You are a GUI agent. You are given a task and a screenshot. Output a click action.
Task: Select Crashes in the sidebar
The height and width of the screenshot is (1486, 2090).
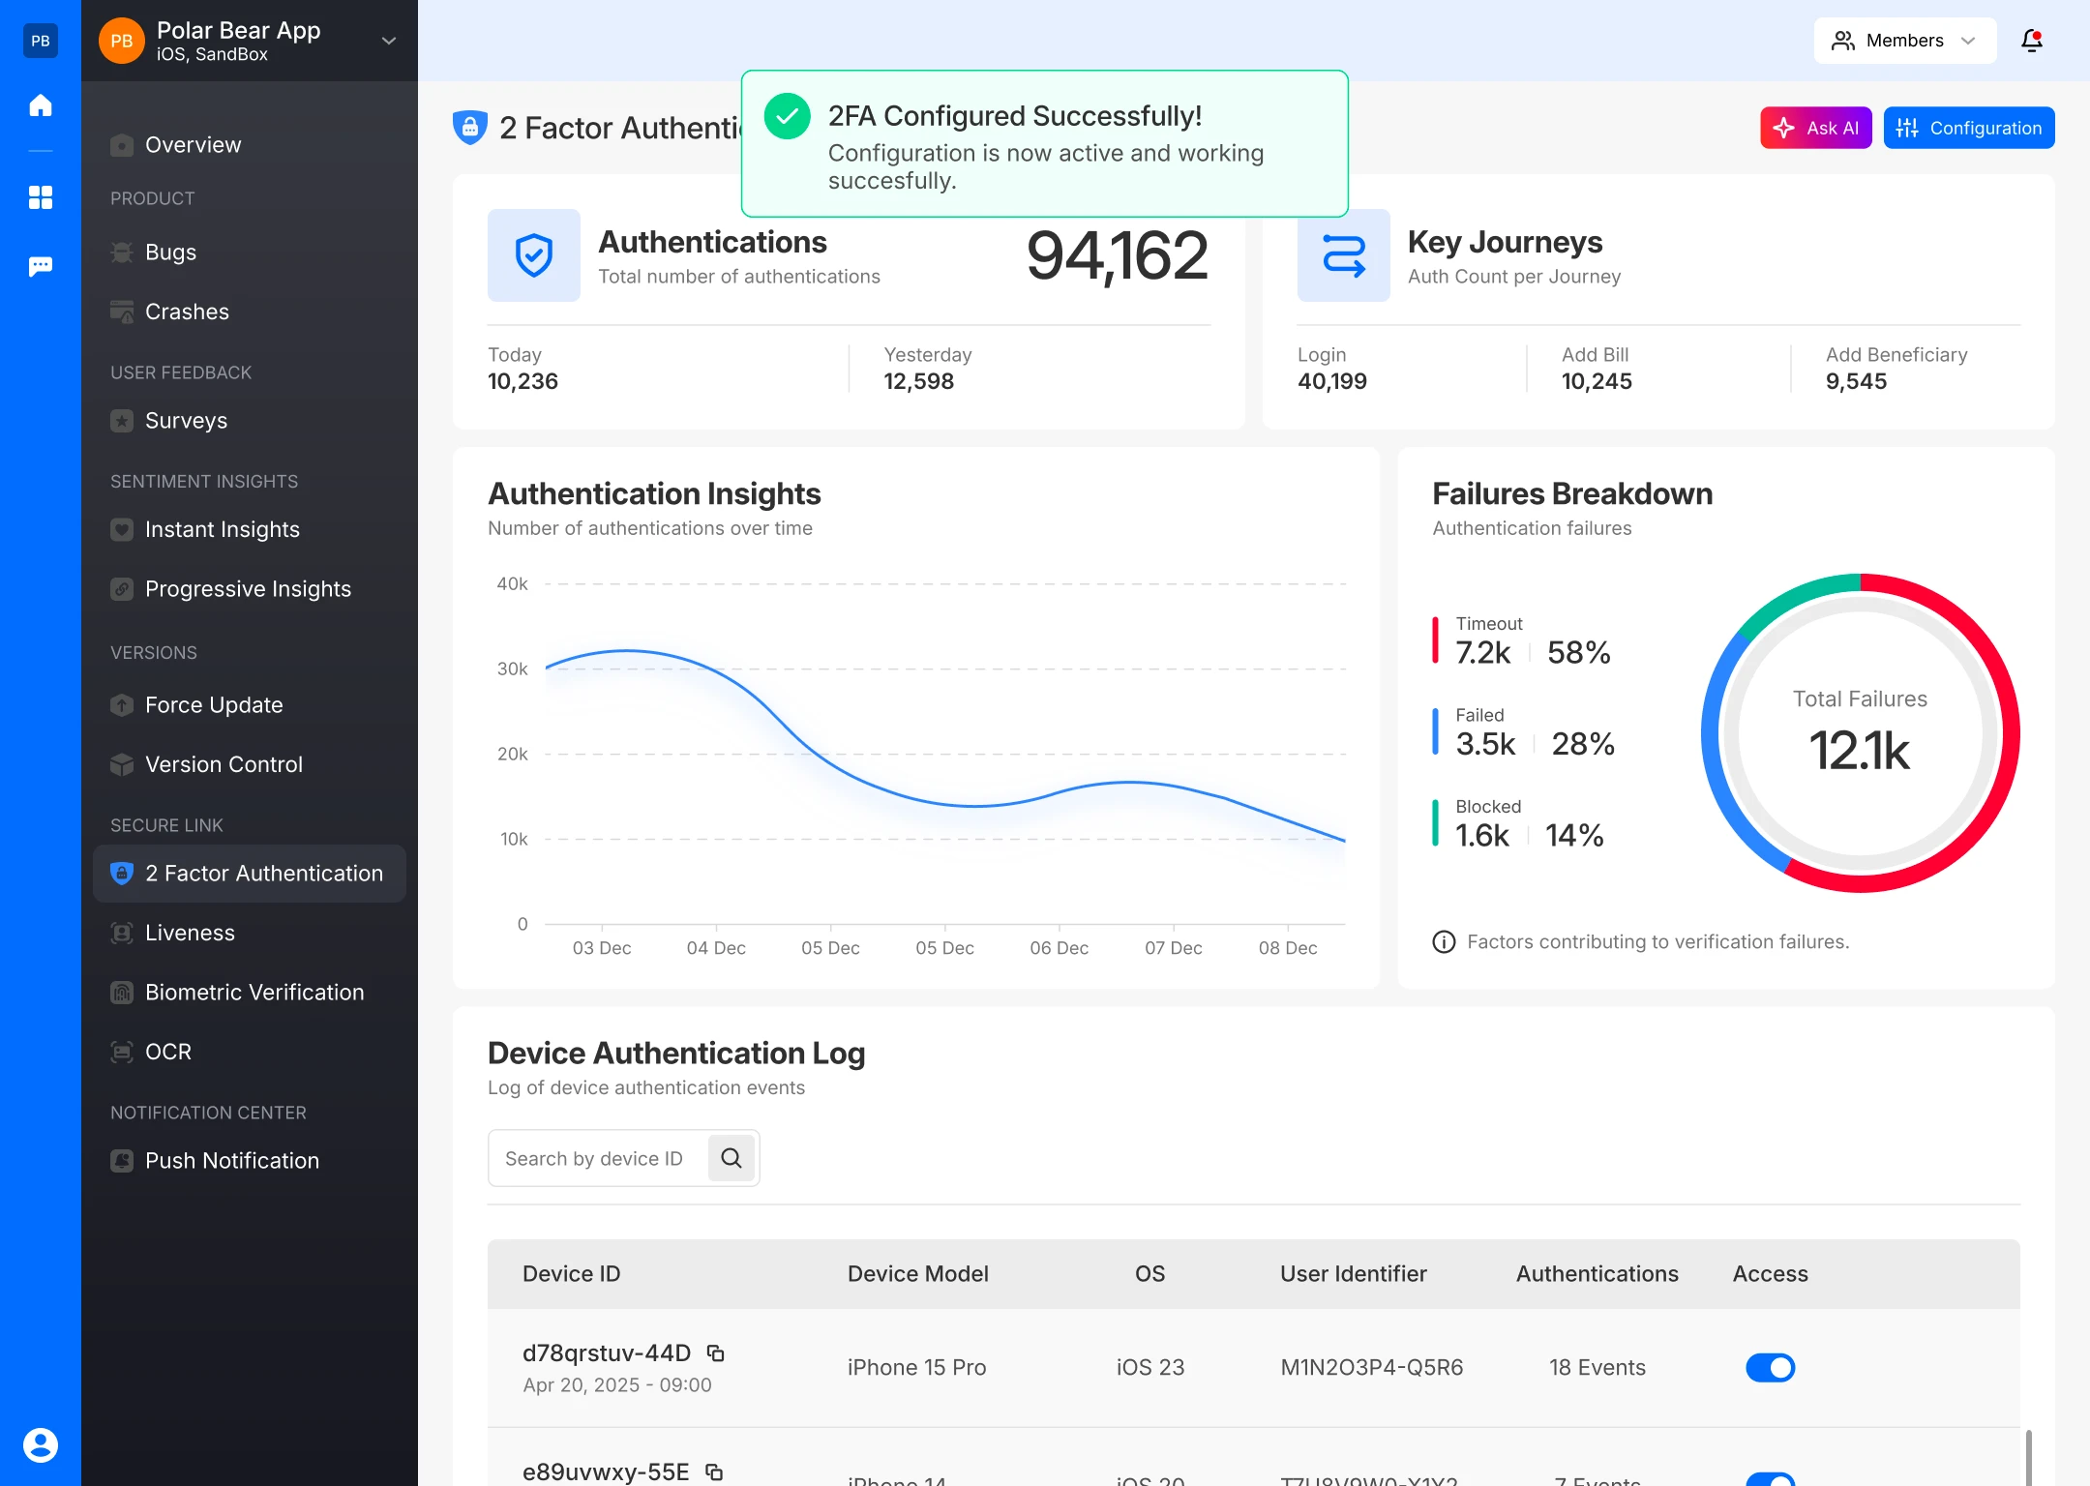pyautogui.click(x=187, y=312)
